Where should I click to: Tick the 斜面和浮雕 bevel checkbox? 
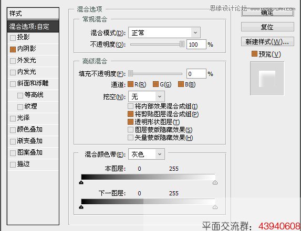click(x=13, y=84)
